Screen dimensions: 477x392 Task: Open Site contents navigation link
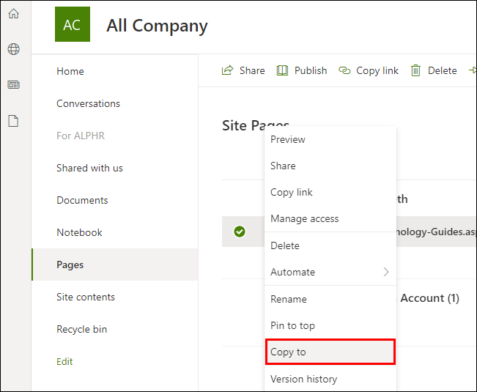point(86,297)
